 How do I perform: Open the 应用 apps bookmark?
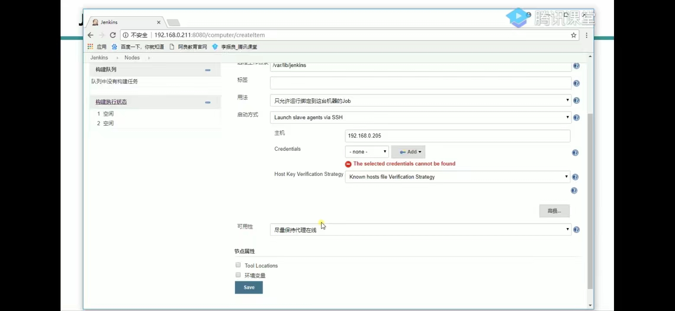tap(97, 47)
